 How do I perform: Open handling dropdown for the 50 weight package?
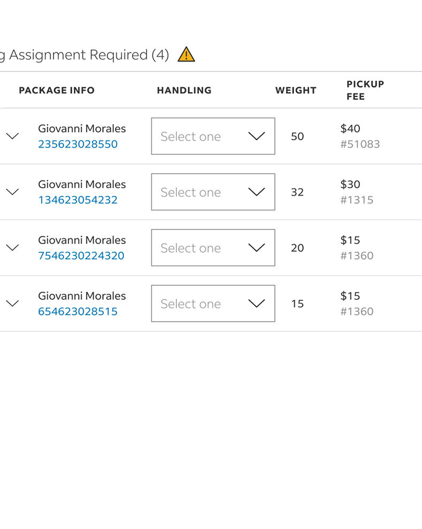[x=213, y=136]
